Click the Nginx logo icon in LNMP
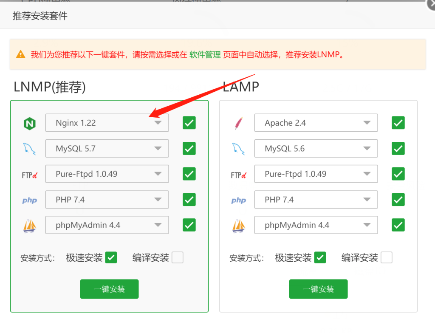This screenshot has height=333, width=435. (x=30, y=123)
